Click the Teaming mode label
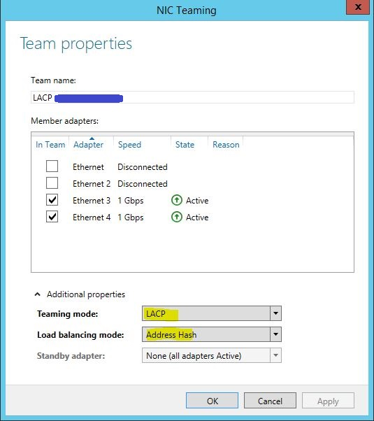374x421 pixels. pos(68,313)
